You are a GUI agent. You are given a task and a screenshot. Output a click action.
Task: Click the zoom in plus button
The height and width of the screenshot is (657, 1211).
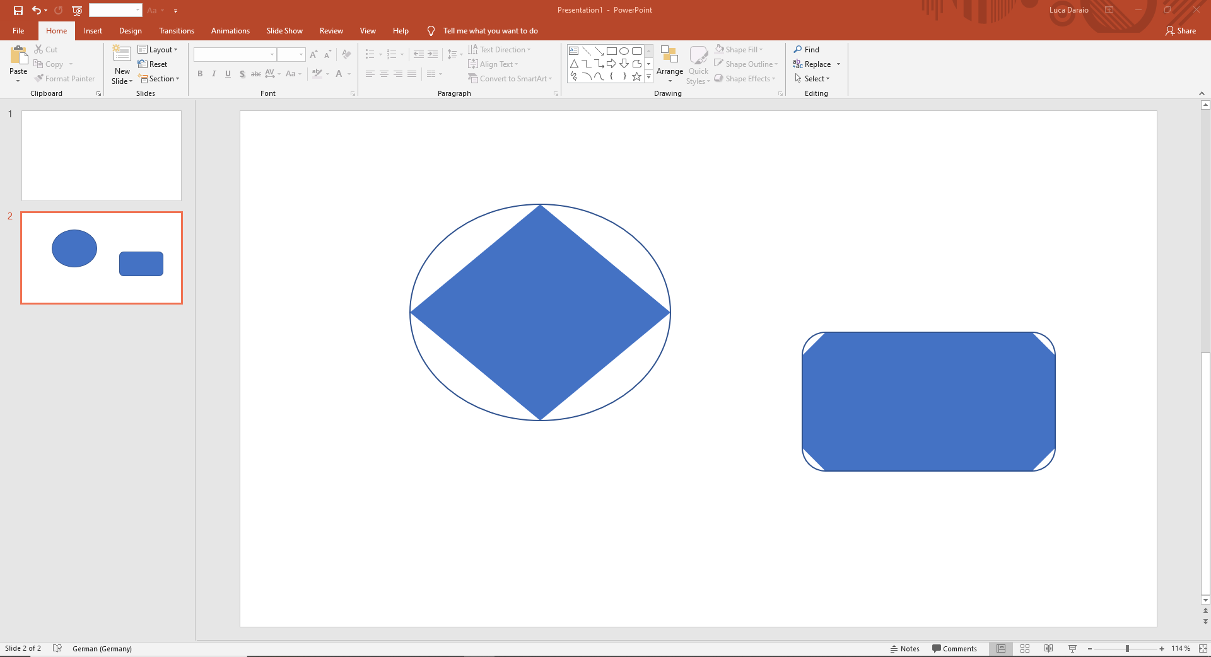point(1162,648)
